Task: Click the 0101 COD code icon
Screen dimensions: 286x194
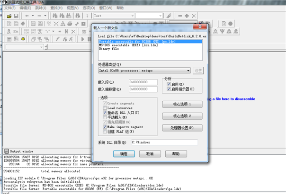Action: pyautogui.click(x=27, y=31)
